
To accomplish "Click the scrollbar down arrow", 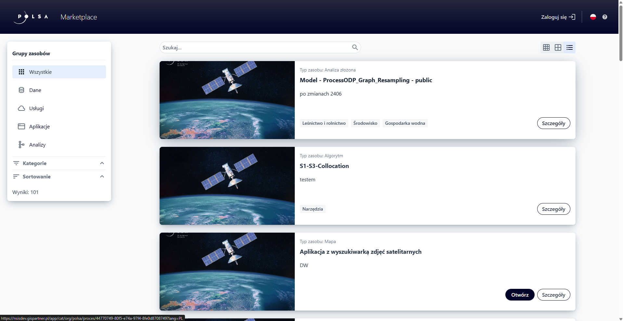I will click(621, 319).
